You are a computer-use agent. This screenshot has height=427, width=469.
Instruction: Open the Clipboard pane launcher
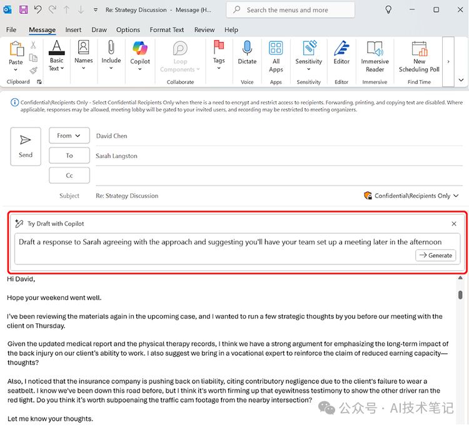[39, 82]
